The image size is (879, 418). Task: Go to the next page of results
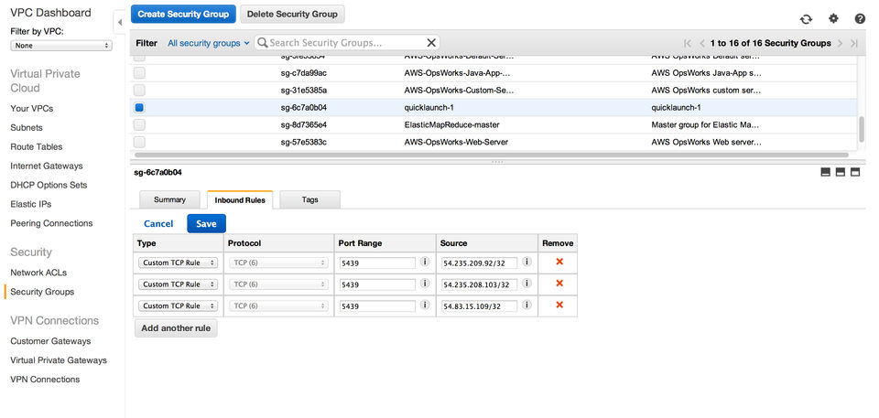pyautogui.click(x=840, y=43)
